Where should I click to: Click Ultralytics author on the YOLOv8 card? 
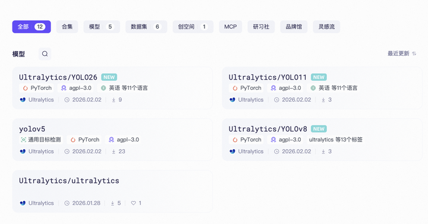pyautogui.click(x=247, y=152)
